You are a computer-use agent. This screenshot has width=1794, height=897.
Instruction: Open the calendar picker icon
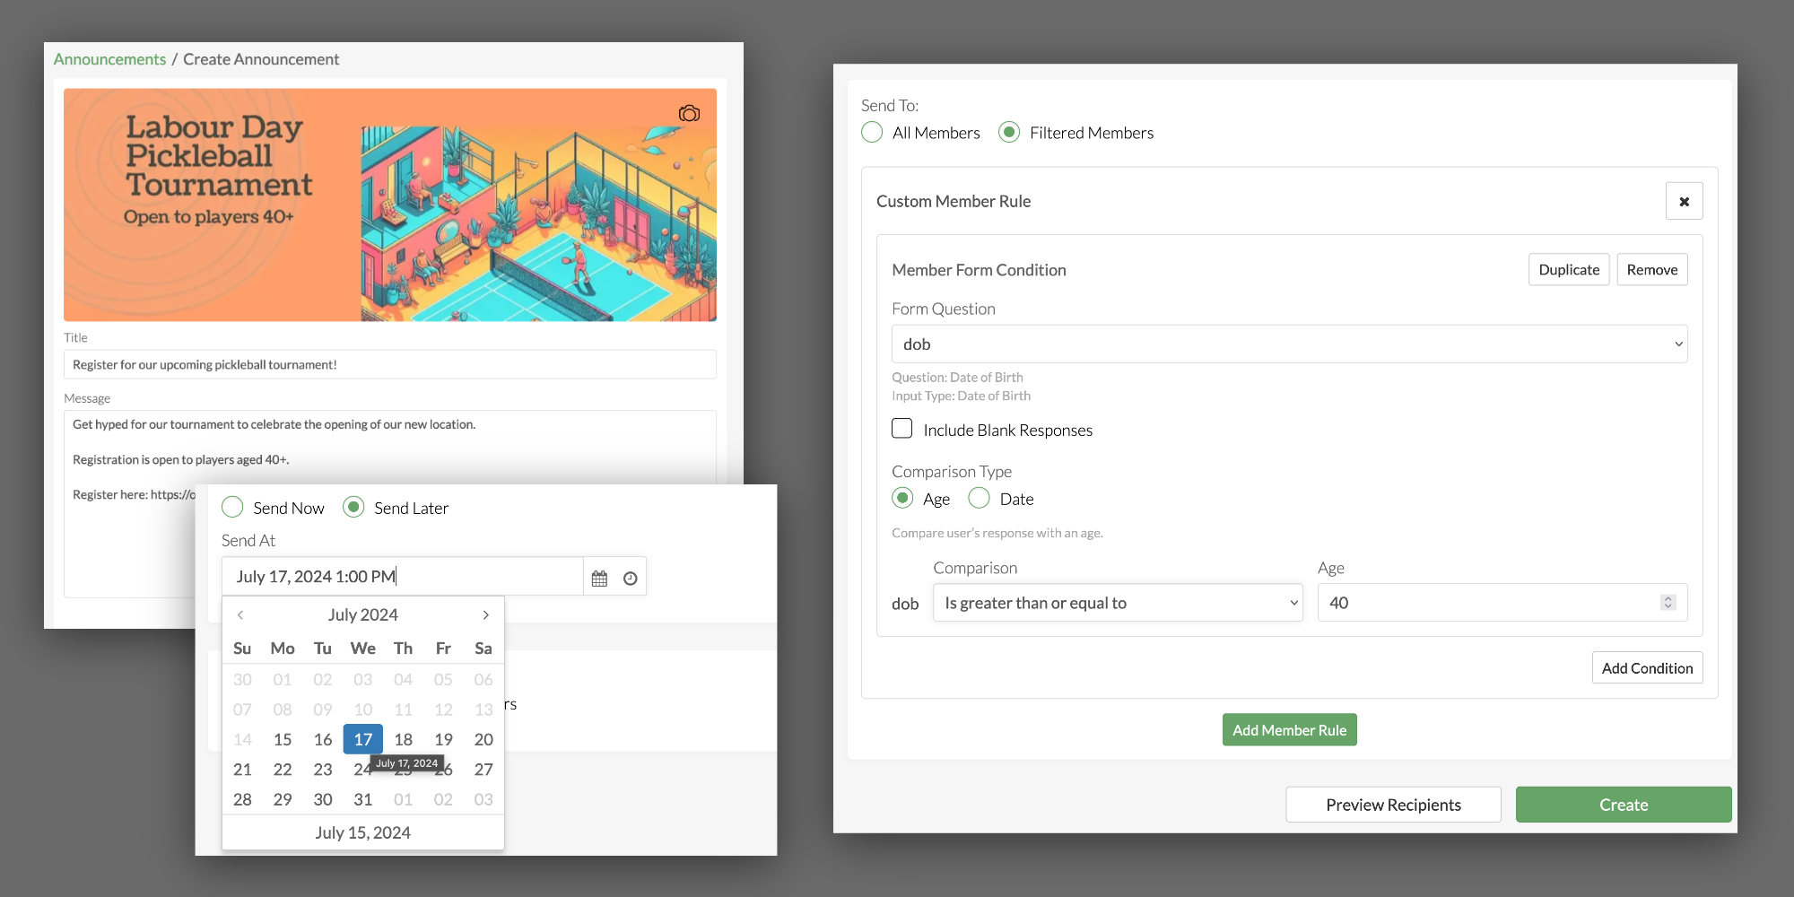click(x=599, y=579)
